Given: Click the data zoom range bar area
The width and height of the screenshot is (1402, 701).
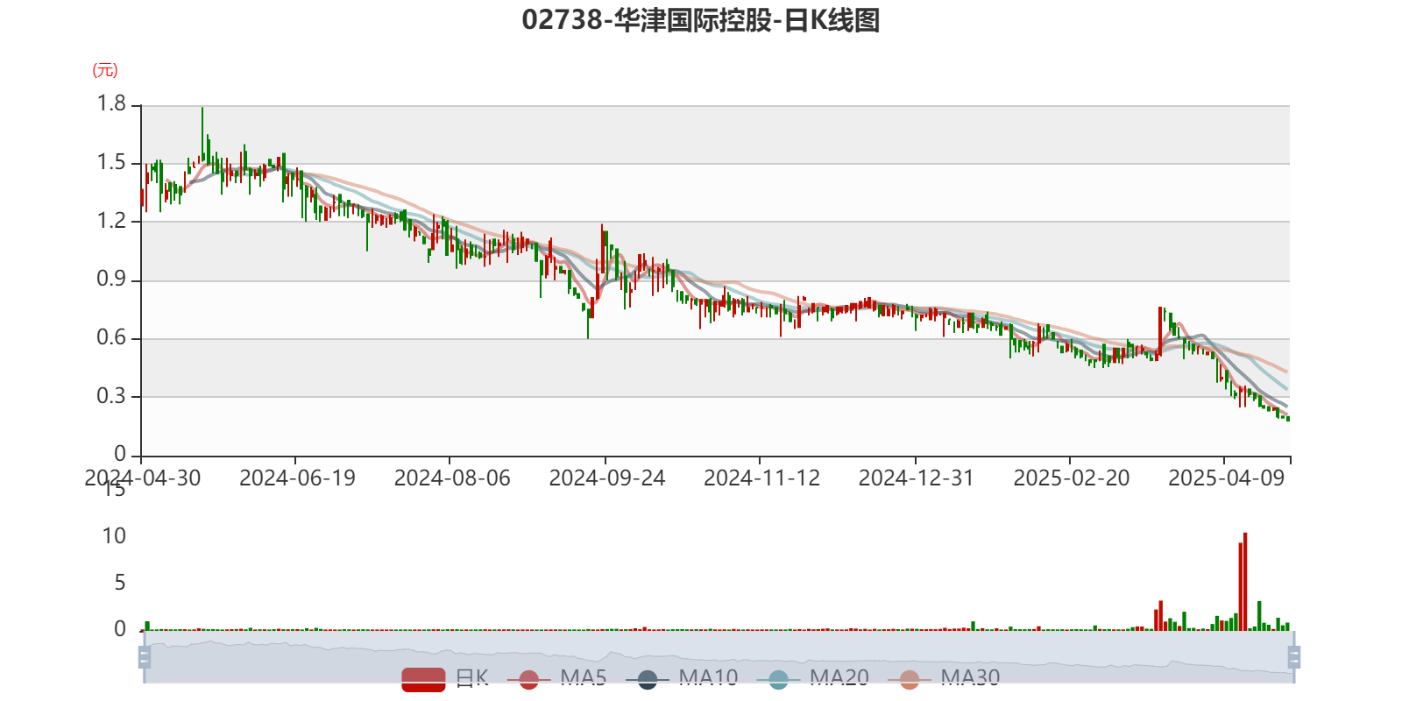Looking at the screenshot, I should (719, 657).
